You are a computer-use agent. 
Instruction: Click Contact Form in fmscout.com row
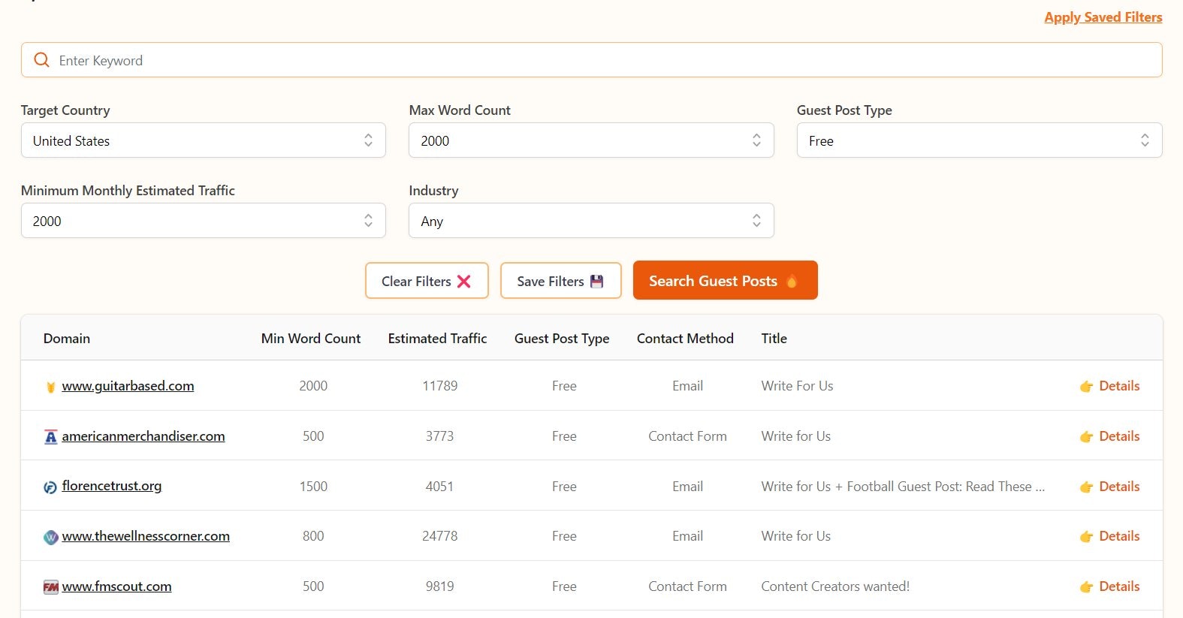[x=688, y=586]
